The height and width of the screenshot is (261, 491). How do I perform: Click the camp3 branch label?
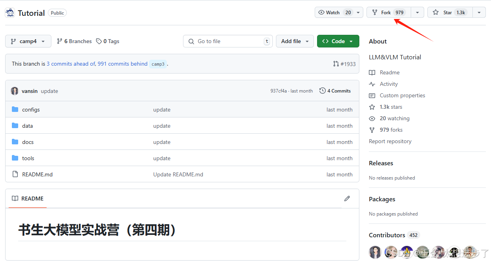(x=158, y=64)
